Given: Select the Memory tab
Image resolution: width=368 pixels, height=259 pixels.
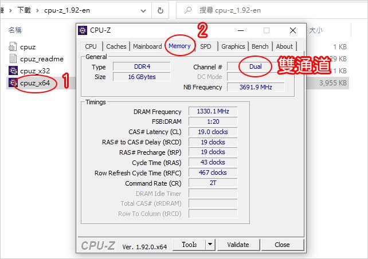Looking at the screenshot, I should point(179,46).
